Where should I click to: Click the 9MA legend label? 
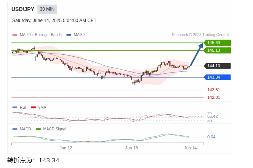[x=42, y=107]
